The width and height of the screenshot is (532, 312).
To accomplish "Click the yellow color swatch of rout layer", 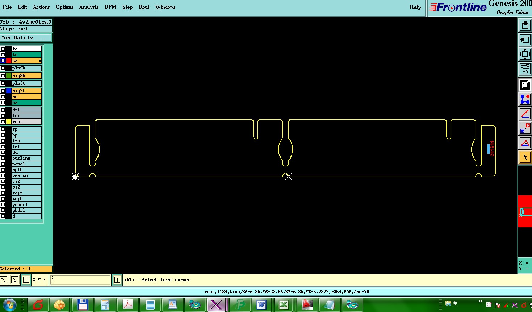I will (x=9, y=122).
